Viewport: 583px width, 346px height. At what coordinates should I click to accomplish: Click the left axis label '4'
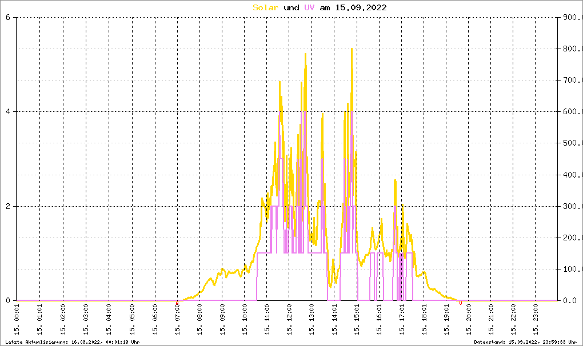pyautogui.click(x=8, y=111)
